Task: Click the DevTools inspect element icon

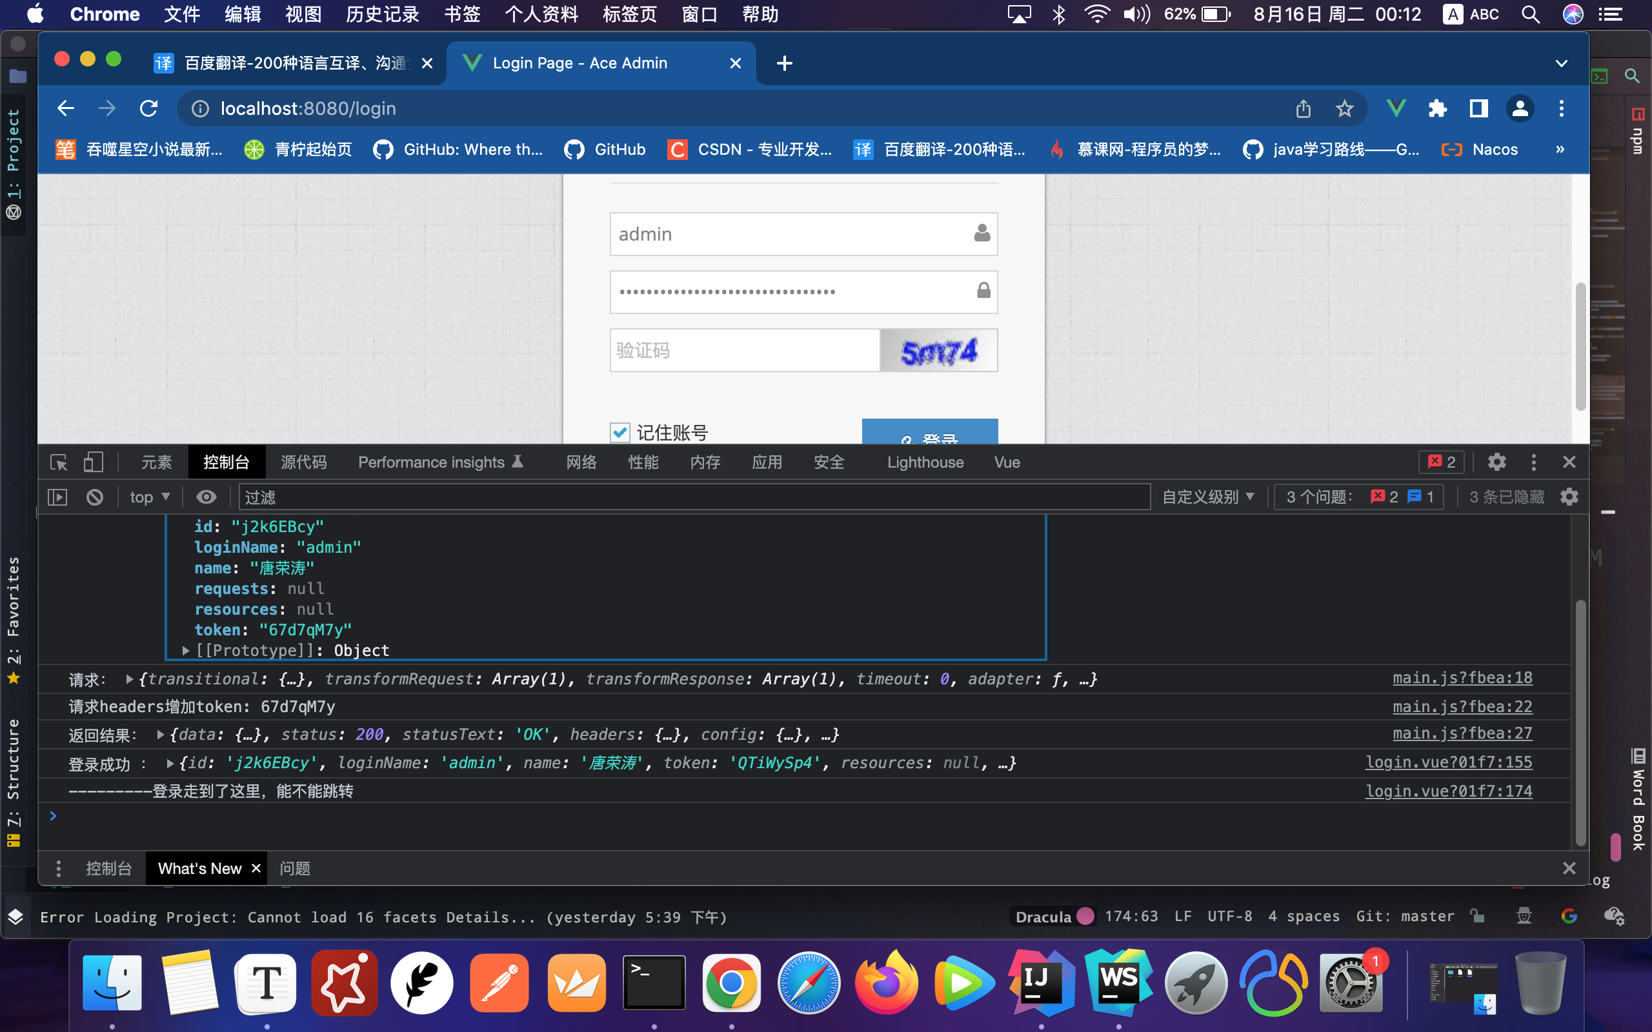Action: [59, 462]
